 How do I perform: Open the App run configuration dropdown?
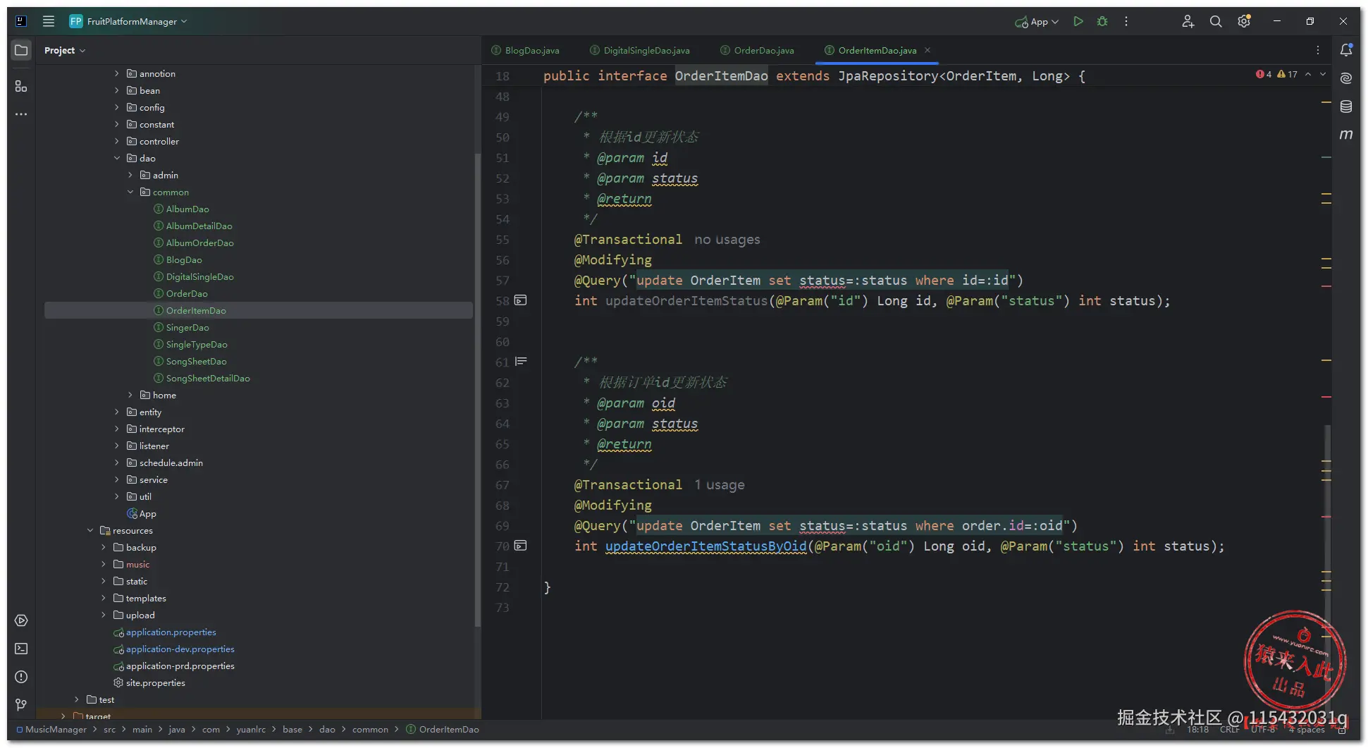pos(1037,22)
